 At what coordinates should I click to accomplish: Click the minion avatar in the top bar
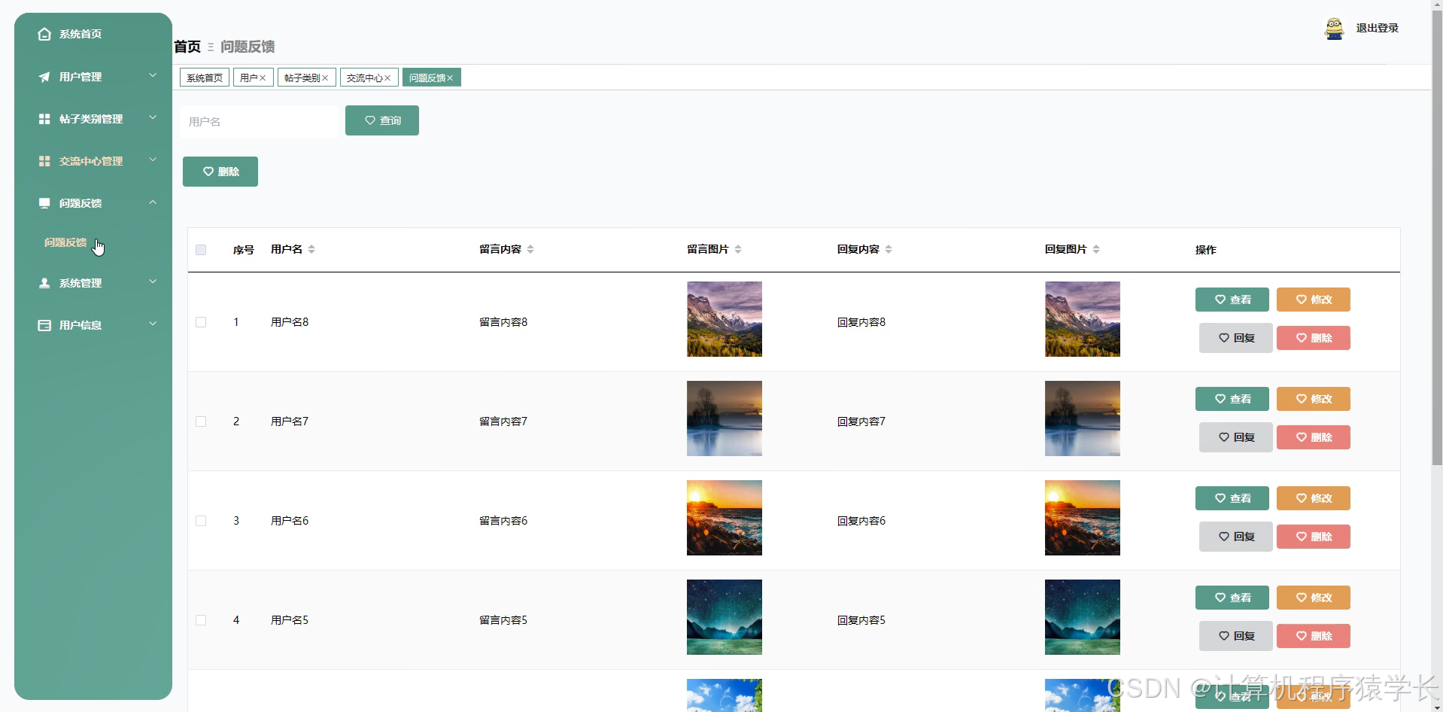coord(1334,29)
